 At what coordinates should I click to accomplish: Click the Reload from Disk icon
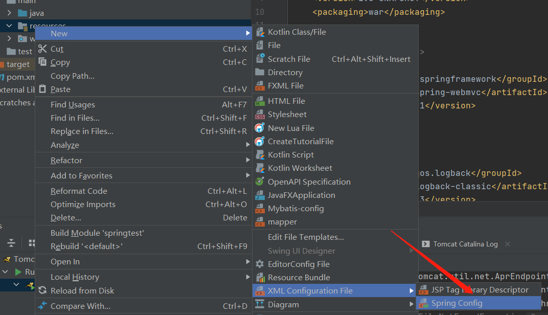point(42,290)
